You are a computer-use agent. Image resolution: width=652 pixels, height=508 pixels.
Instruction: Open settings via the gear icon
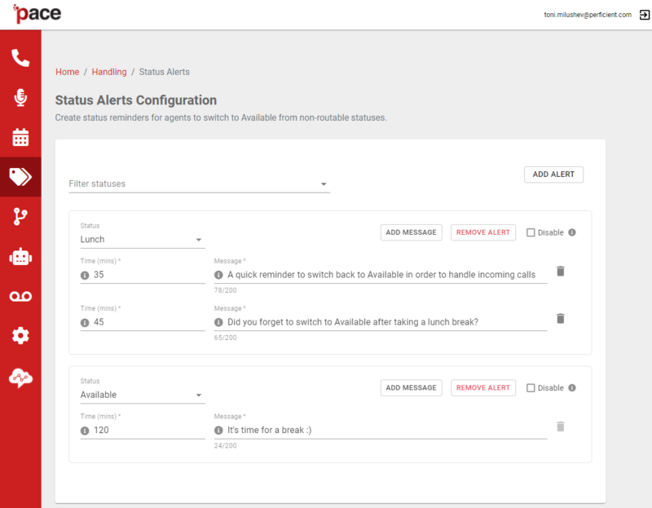pyautogui.click(x=20, y=336)
